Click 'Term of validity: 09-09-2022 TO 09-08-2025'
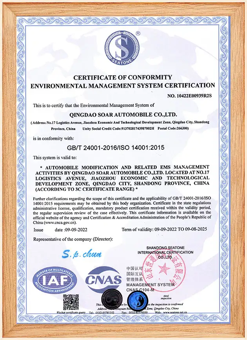The height and width of the screenshot is (340, 247). click(164, 229)
